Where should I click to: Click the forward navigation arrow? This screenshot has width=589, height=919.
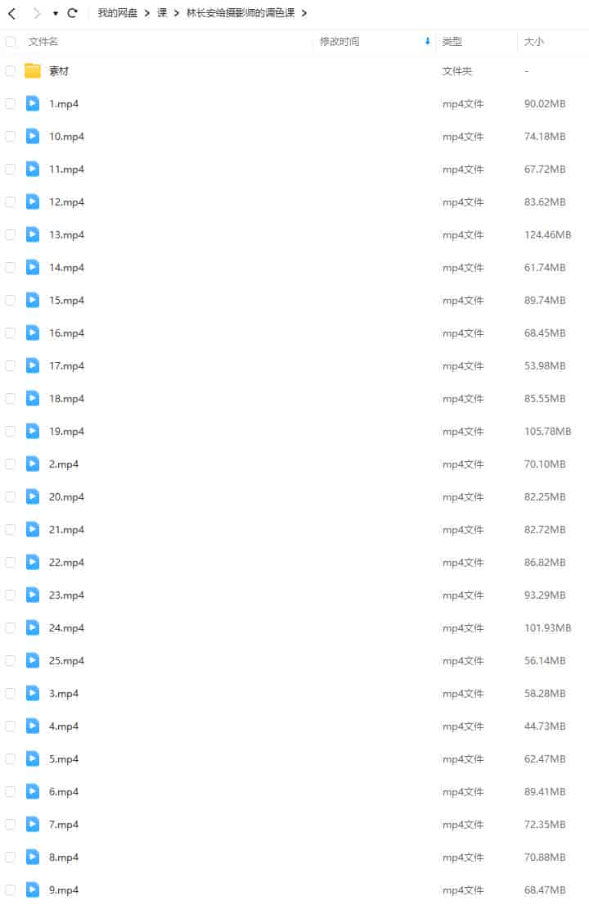(37, 13)
